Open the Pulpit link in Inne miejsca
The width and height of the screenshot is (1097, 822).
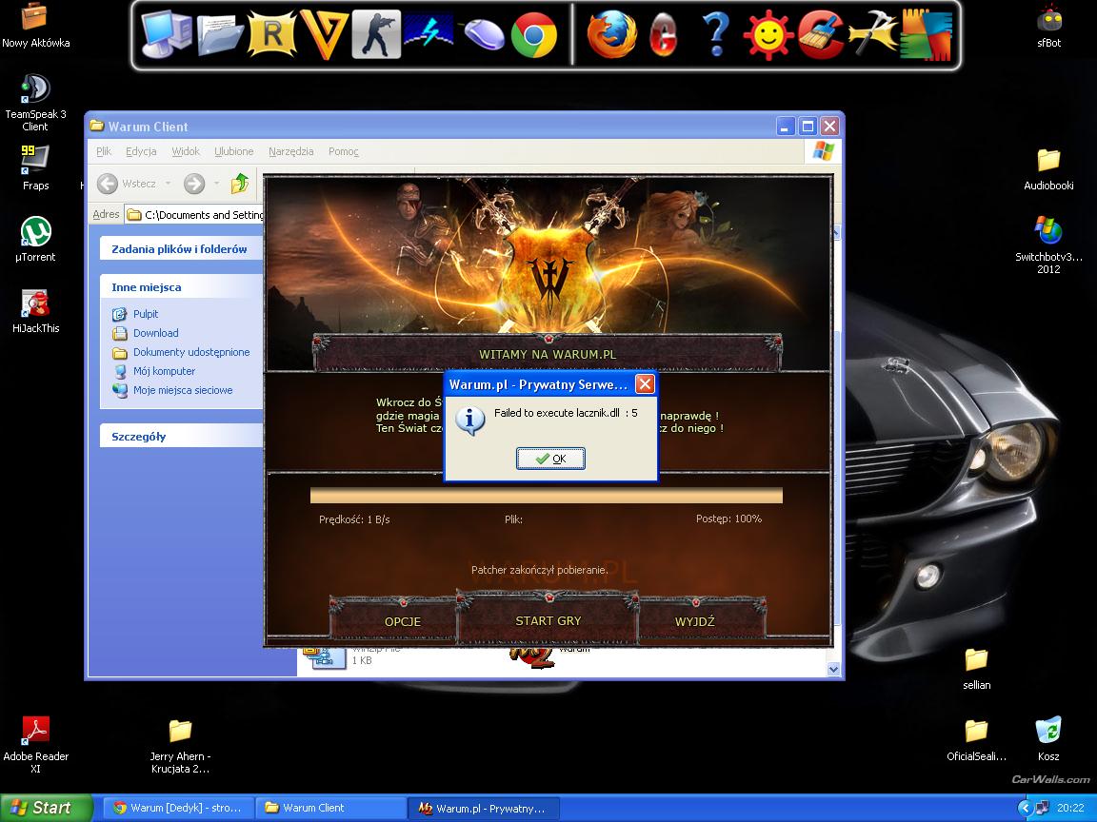[x=146, y=314]
